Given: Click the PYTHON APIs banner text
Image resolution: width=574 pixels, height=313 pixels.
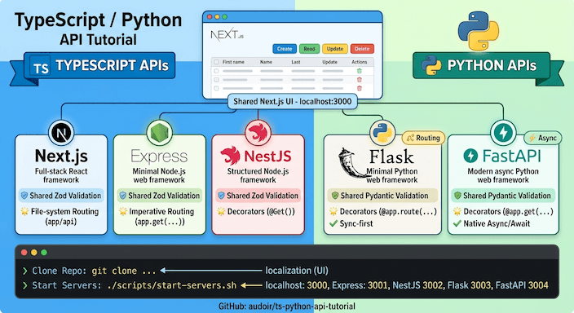Looking at the screenshot, I should click(x=492, y=65).
